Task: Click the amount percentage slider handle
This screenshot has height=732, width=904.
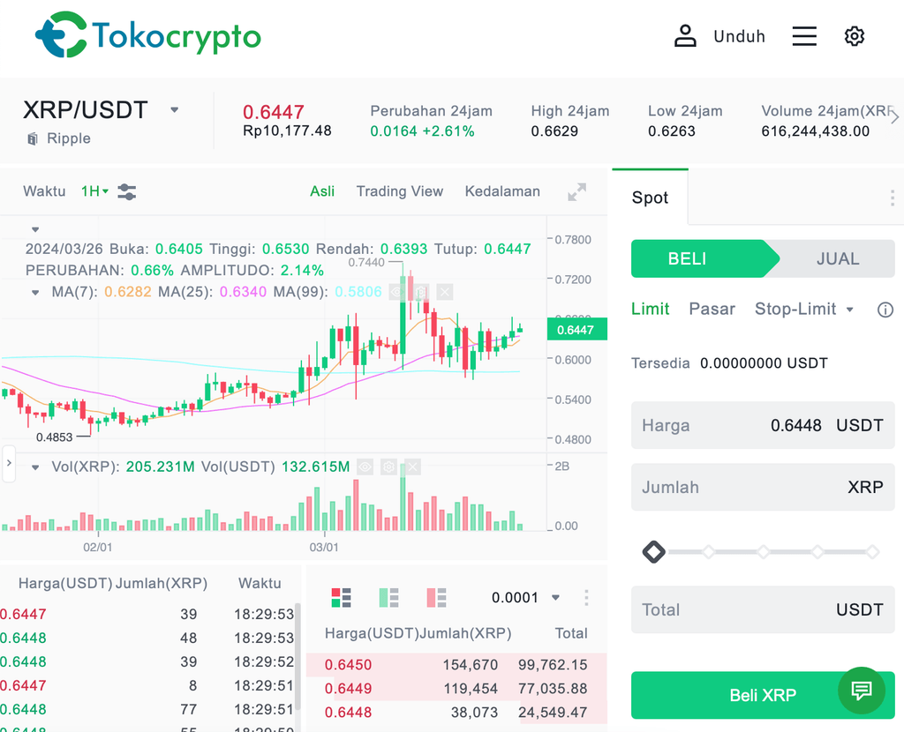Action: [653, 552]
